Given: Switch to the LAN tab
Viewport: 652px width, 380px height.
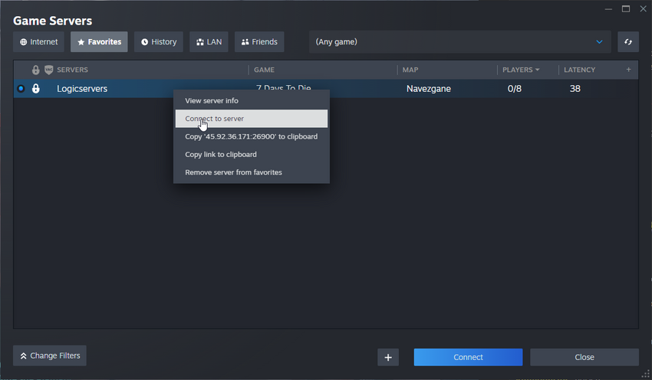Looking at the screenshot, I should tap(209, 42).
